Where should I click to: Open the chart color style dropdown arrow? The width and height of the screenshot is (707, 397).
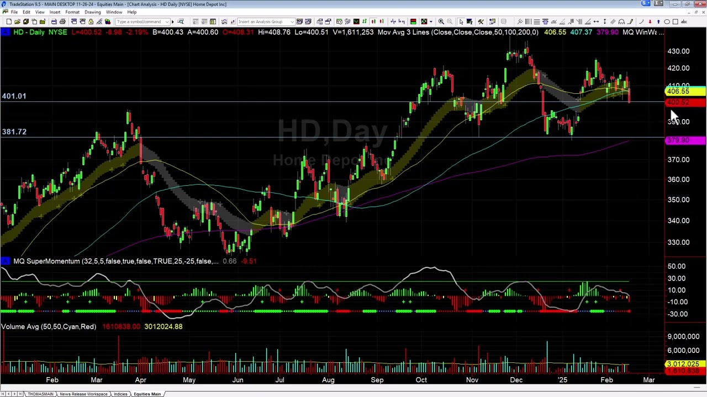tap(431, 22)
